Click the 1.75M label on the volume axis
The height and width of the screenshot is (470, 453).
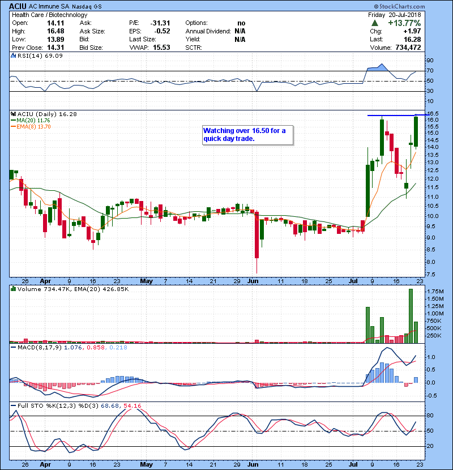tap(435, 292)
